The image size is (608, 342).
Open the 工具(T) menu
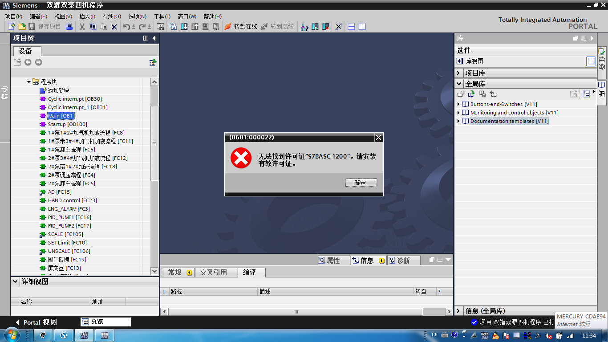(162, 16)
